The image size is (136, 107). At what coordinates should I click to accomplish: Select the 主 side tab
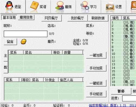tap(6, 56)
